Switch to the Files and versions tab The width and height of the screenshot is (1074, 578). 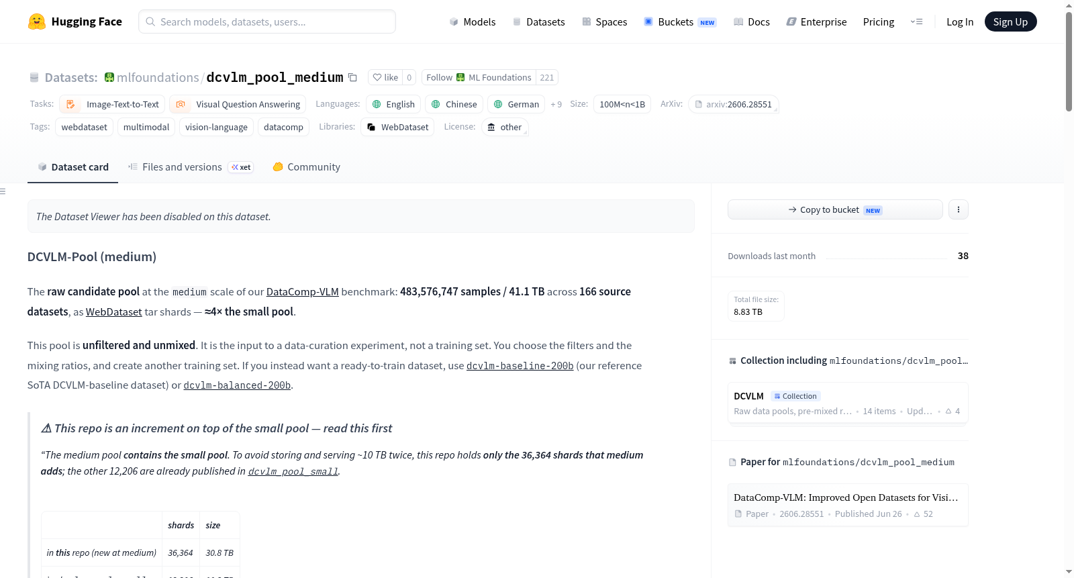click(x=191, y=167)
